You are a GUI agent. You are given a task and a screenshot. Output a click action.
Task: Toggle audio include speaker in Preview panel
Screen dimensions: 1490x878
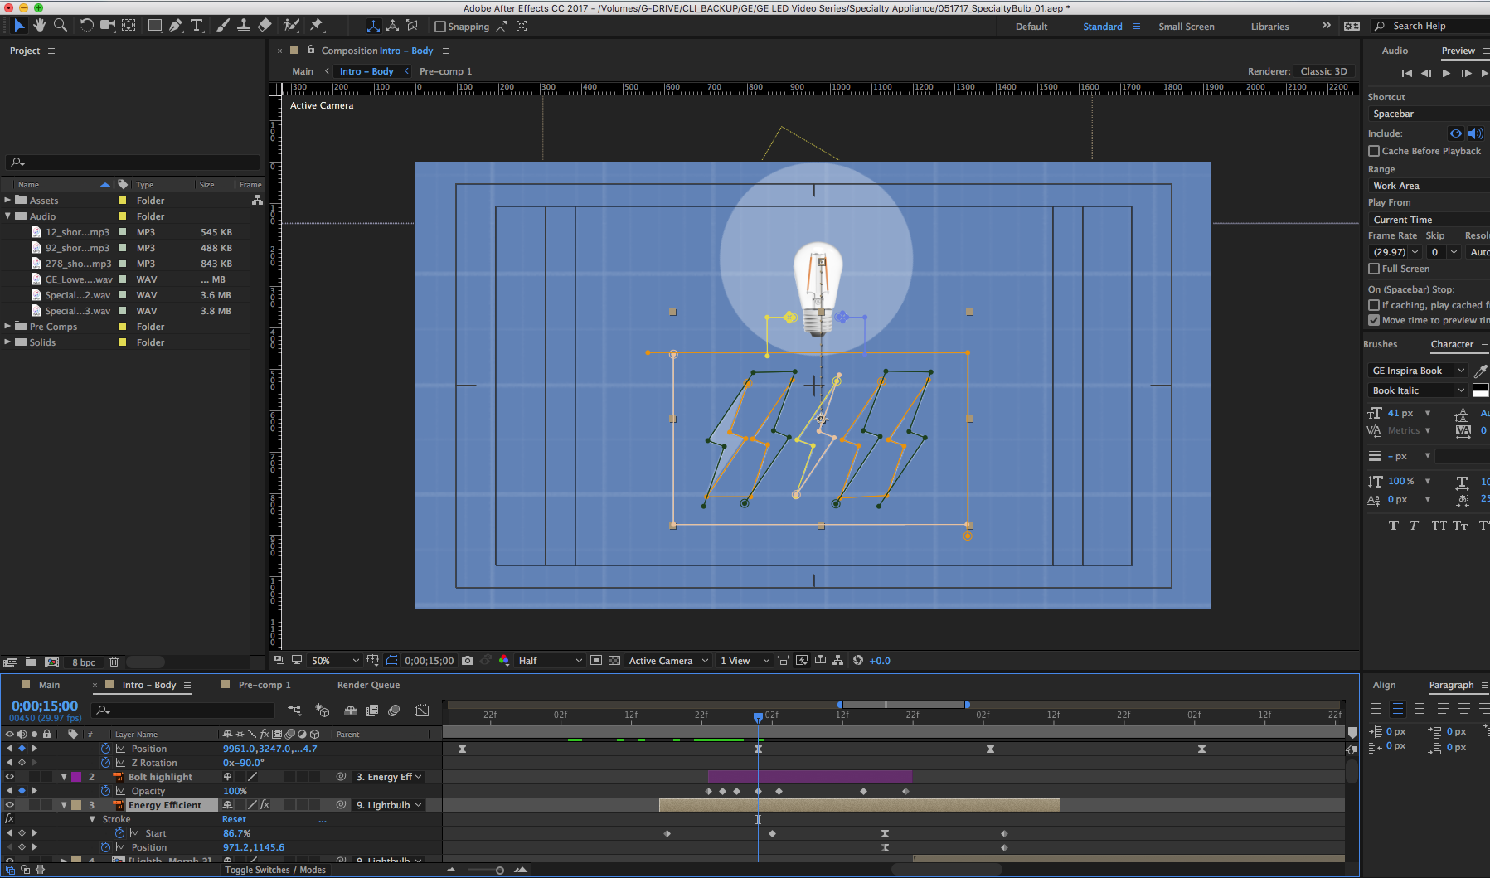(1475, 133)
